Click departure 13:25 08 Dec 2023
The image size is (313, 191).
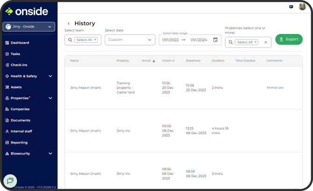click(x=196, y=131)
